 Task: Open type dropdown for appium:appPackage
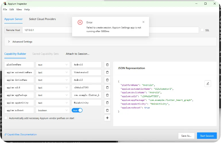[53, 95]
